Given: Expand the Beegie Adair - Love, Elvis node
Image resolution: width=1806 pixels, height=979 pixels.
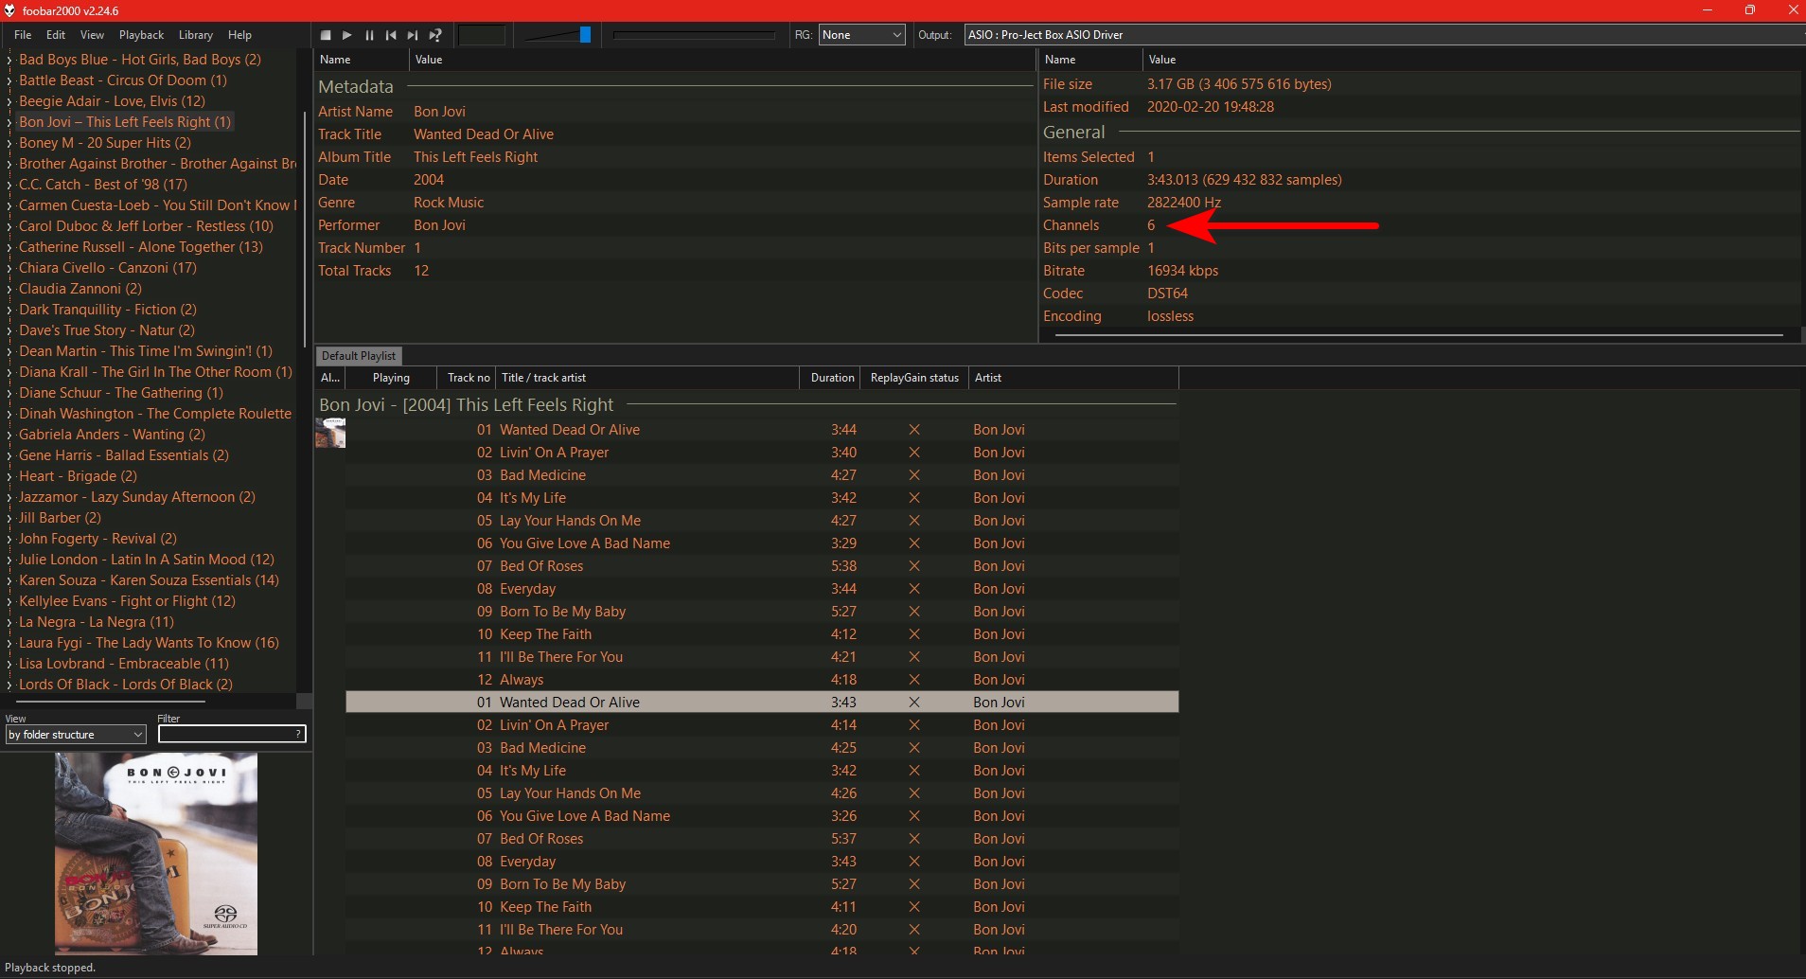Looking at the screenshot, I should click(9, 101).
